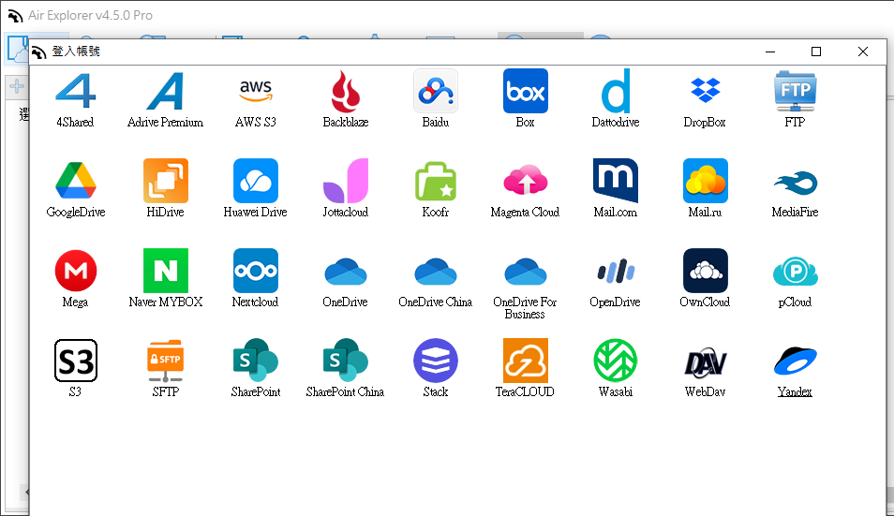Select the Nextcloud icon
This screenshot has height=516, width=894.
click(x=256, y=271)
